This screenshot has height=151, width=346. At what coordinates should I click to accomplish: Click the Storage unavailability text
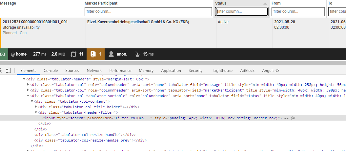(21, 27)
